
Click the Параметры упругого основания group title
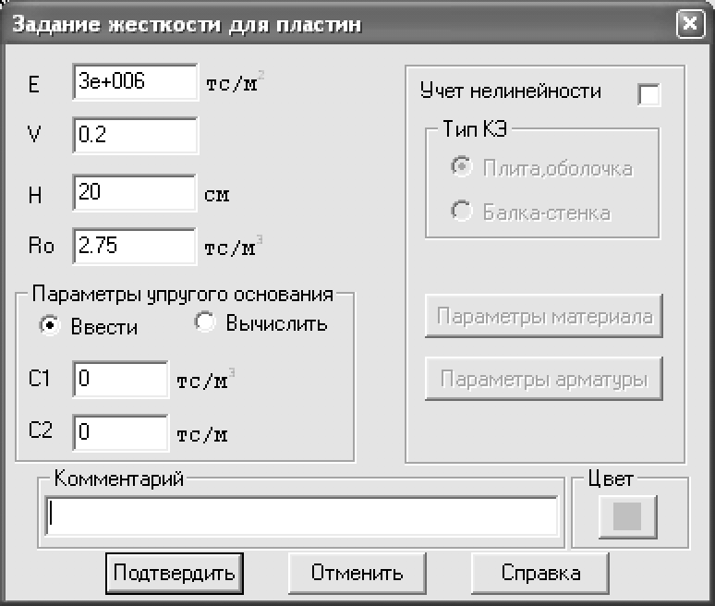point(182,295)
